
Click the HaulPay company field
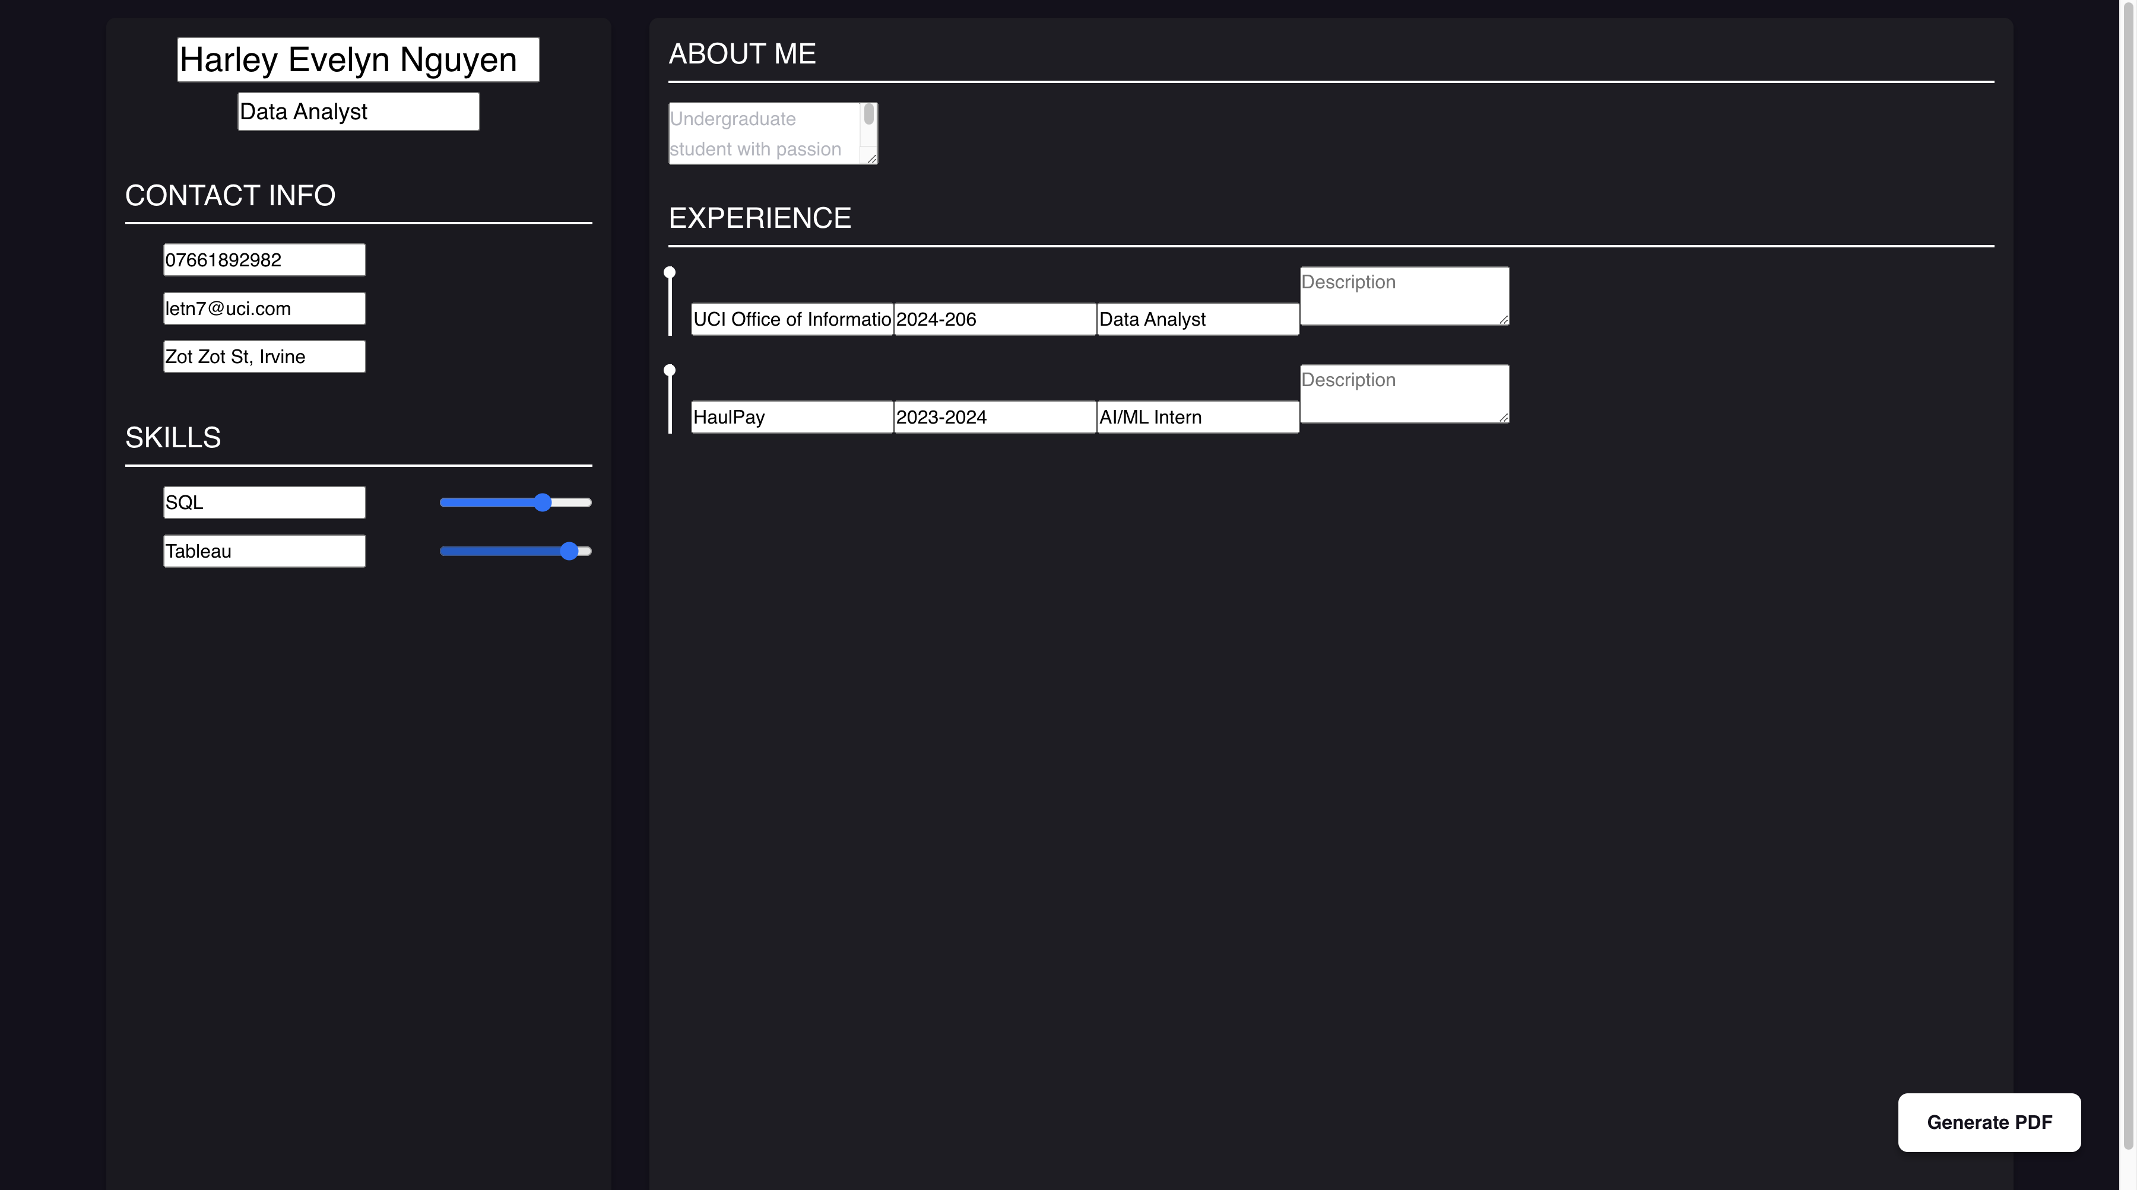[x=791, y=417]
